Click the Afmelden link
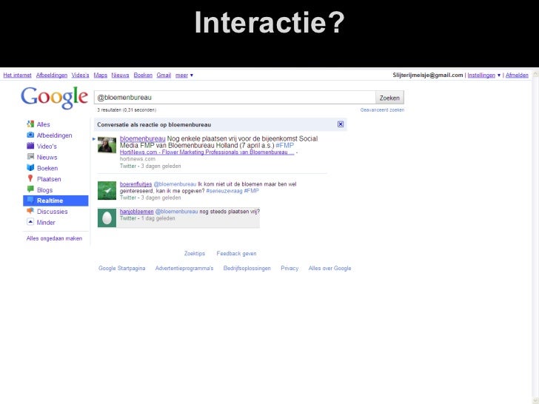The width and height of the screenshot is (539, 404). pyautogui.click(x=517, y=75)
